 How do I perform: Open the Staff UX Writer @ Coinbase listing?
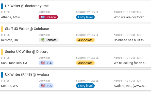click(x=27, y=29)
